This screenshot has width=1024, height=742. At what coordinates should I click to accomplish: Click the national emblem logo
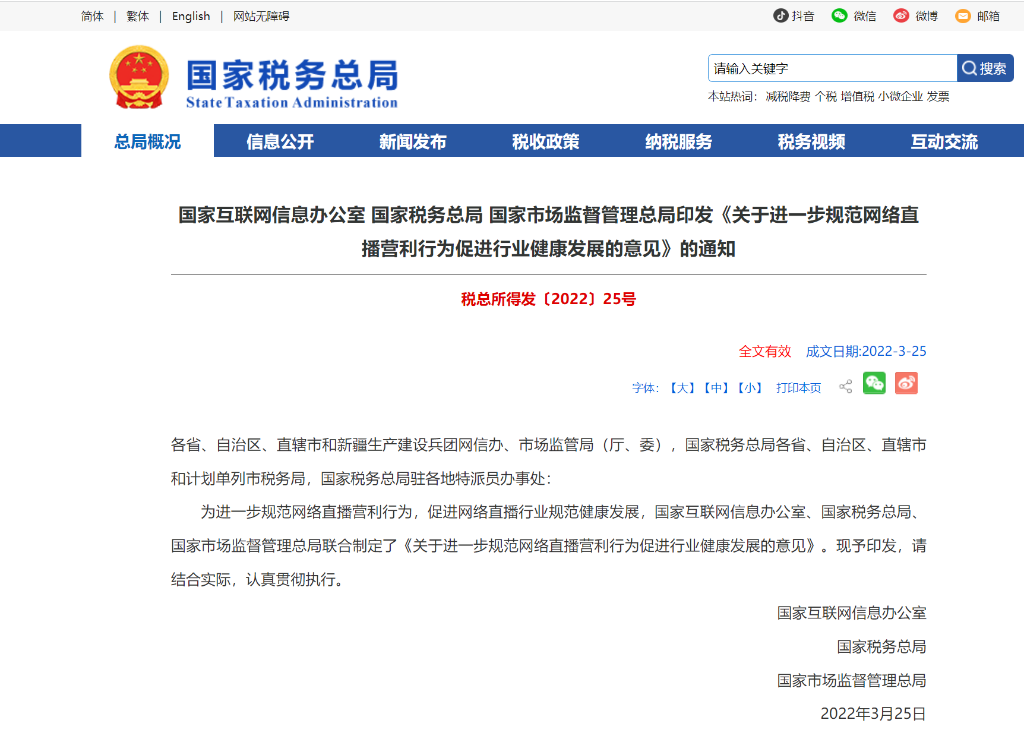click(x=139, y=77)
